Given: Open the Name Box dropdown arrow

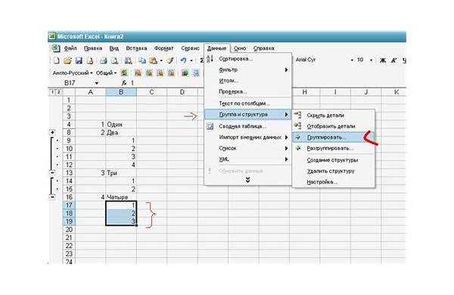Looking at the screenshot, I should pyautogui.click(x=97, y=83).
